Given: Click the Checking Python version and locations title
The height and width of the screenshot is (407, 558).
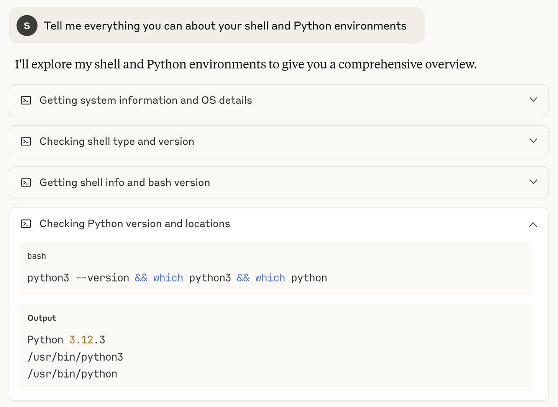Looking at the screenshot, I should pos(135,223).
